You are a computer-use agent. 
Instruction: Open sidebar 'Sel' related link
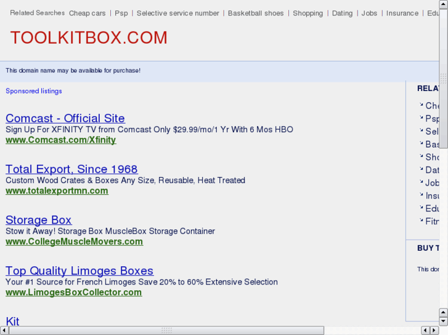coord(432,131)
